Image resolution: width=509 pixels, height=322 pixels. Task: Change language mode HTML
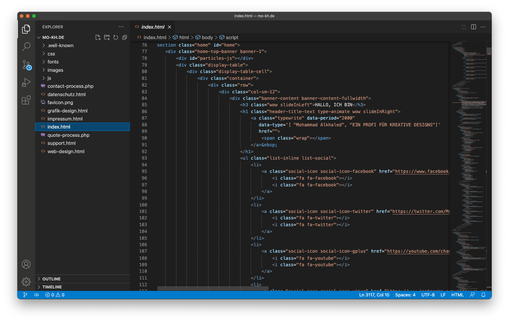point(458,295)
